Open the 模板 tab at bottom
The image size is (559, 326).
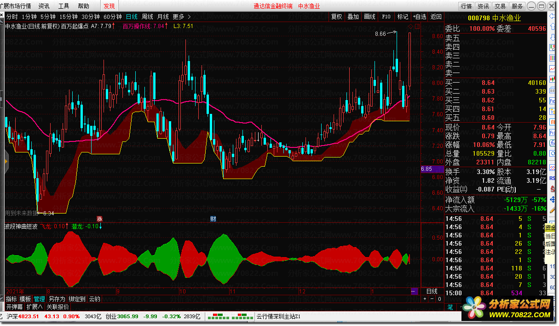click(x=25, y=299)
